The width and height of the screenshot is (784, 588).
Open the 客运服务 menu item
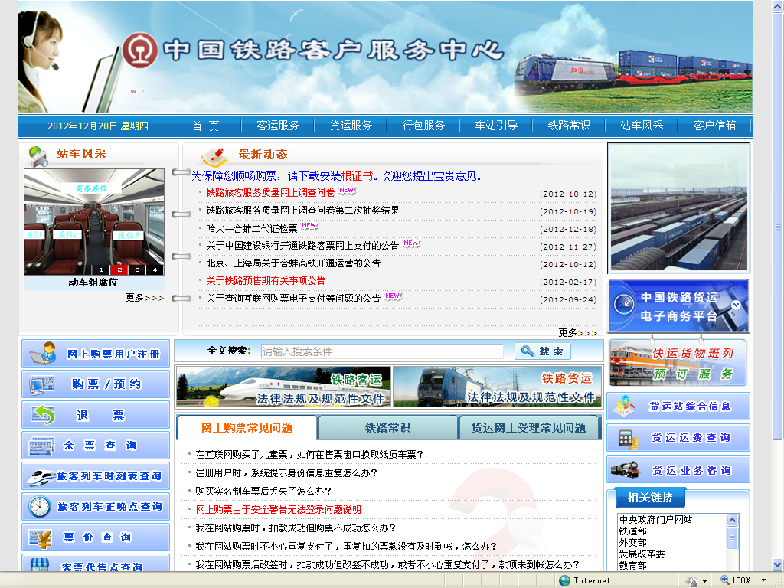click(x=278, y=126)
